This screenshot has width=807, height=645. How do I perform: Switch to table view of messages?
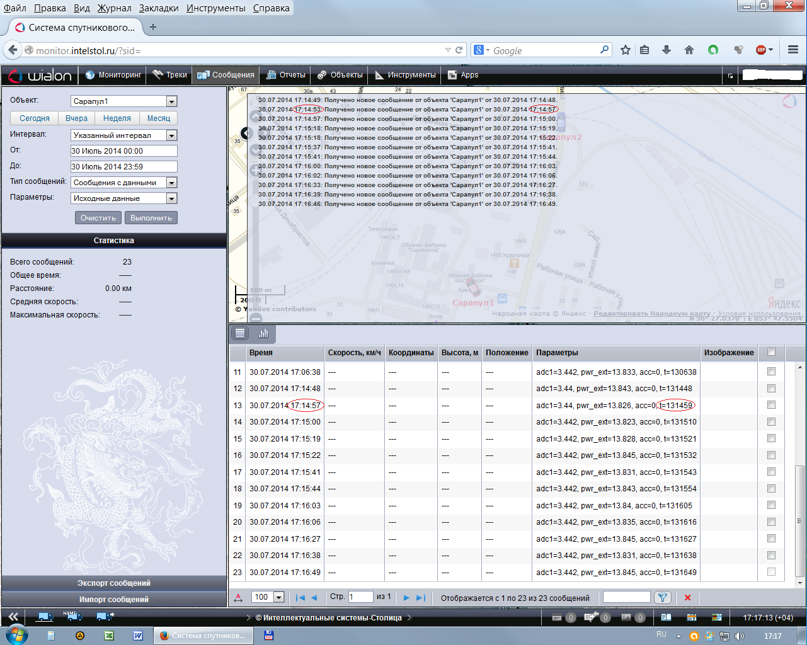pyautogui.click(x=240, y=334)
